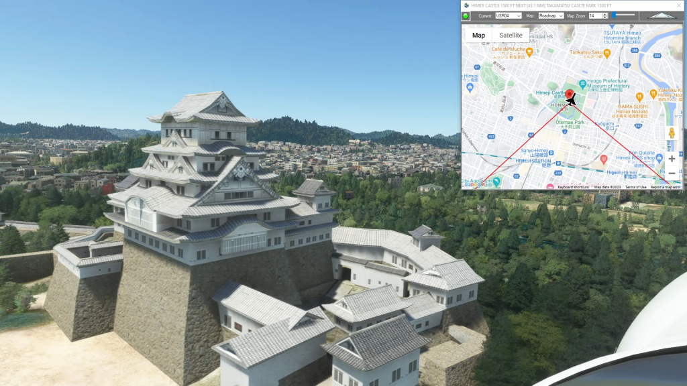Increase Map Zoom with stepper up arrow

click(x=605, y=13)
